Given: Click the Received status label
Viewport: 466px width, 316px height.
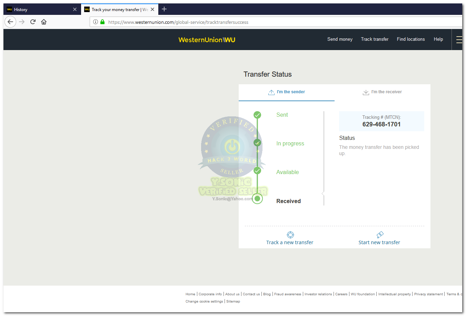Looking at the screenshot, I should (x=288, y=201).
